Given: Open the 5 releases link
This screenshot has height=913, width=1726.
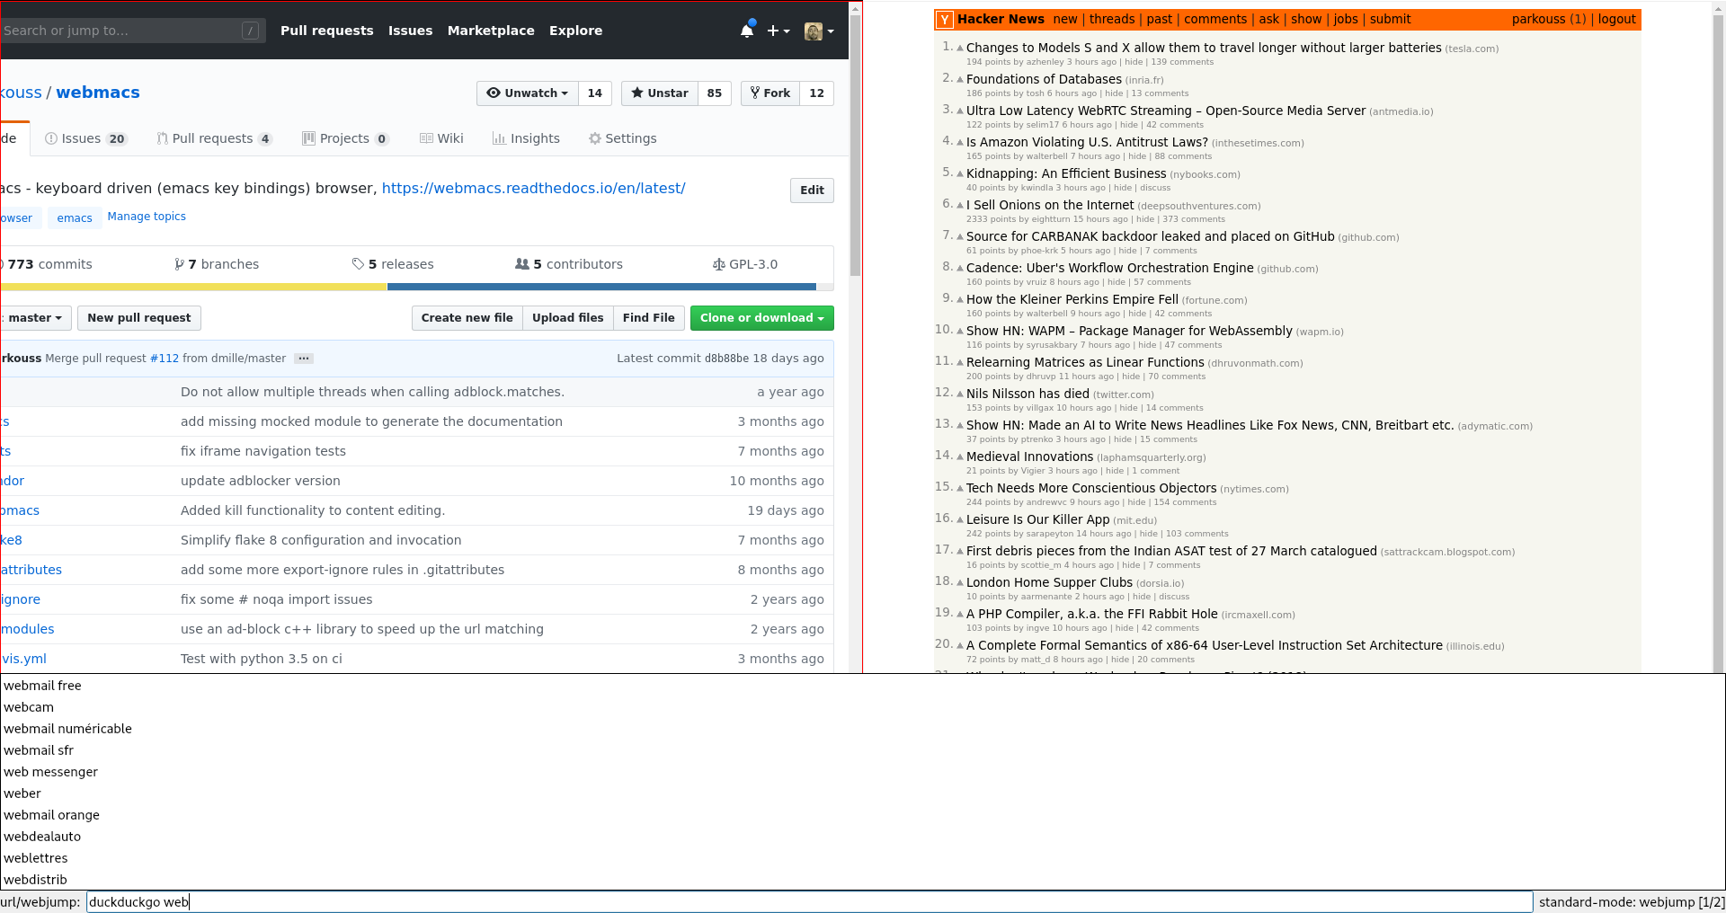Looking at the screenshot, I should click(393, 264).
